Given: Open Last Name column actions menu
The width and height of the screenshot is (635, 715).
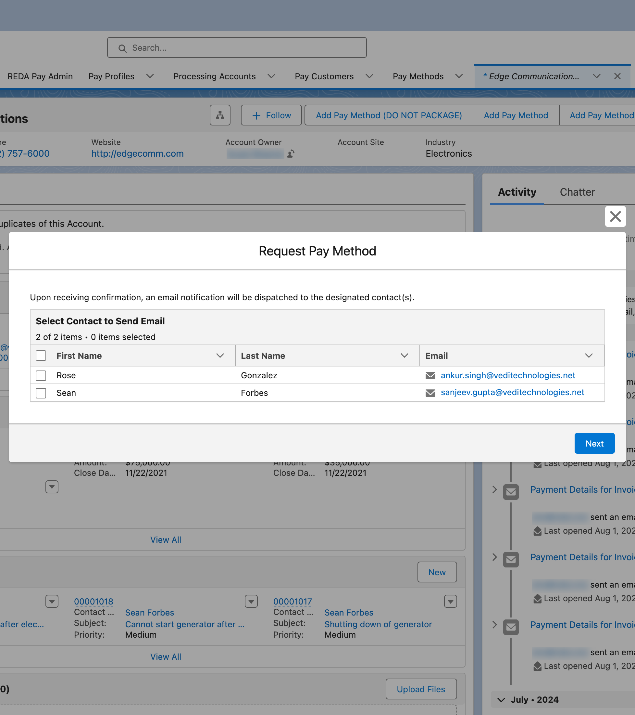Looking at the screenshot, I should click(405, 356).
